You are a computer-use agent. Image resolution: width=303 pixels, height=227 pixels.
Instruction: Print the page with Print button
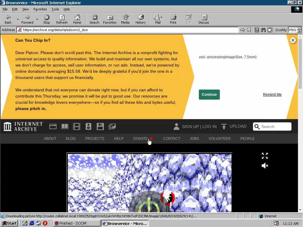pyautogui.click(x=173, y=19)
